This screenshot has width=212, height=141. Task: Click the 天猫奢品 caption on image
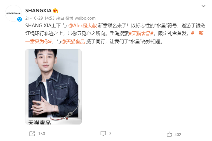[x=39, y=122]
